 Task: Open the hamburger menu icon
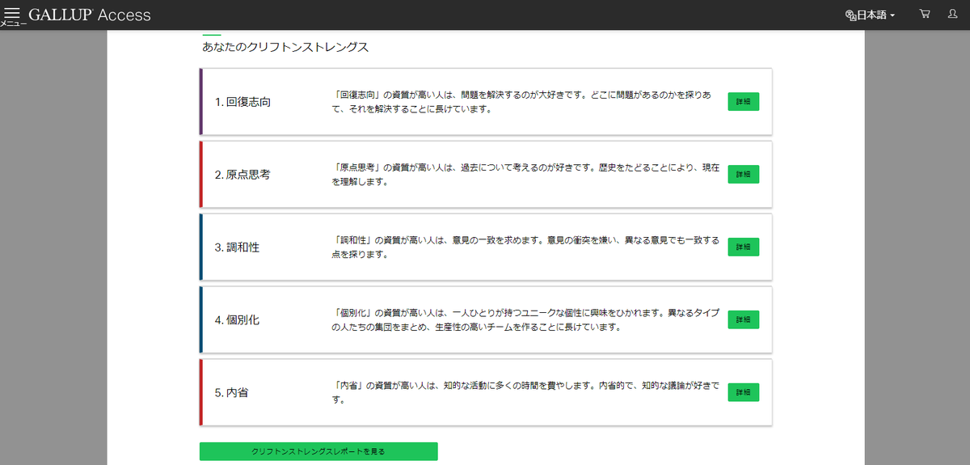[12, 14]
